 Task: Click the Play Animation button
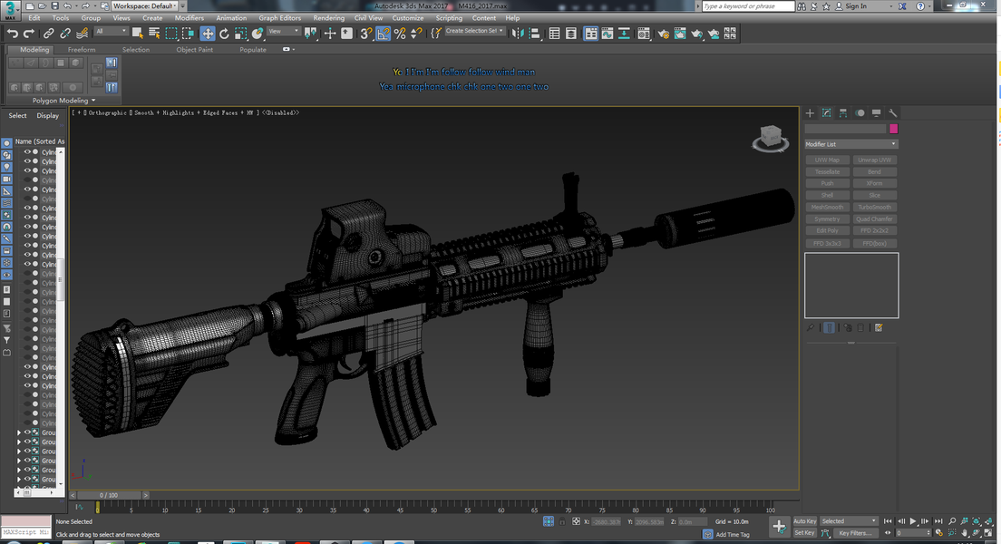(913, 521)
